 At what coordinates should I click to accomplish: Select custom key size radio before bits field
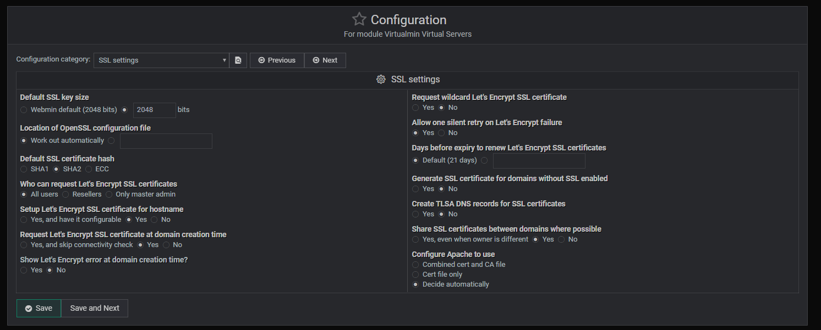point(124,110)
